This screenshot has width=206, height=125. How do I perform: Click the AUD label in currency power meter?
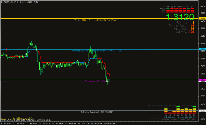click(x=186, y=117)
